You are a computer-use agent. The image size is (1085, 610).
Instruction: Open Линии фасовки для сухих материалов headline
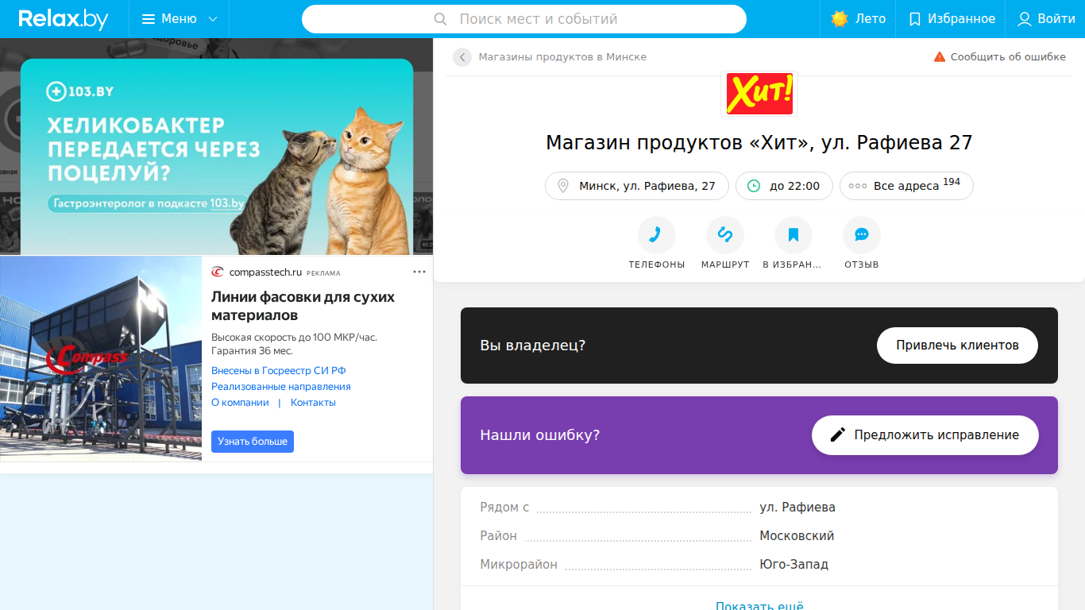303,306
